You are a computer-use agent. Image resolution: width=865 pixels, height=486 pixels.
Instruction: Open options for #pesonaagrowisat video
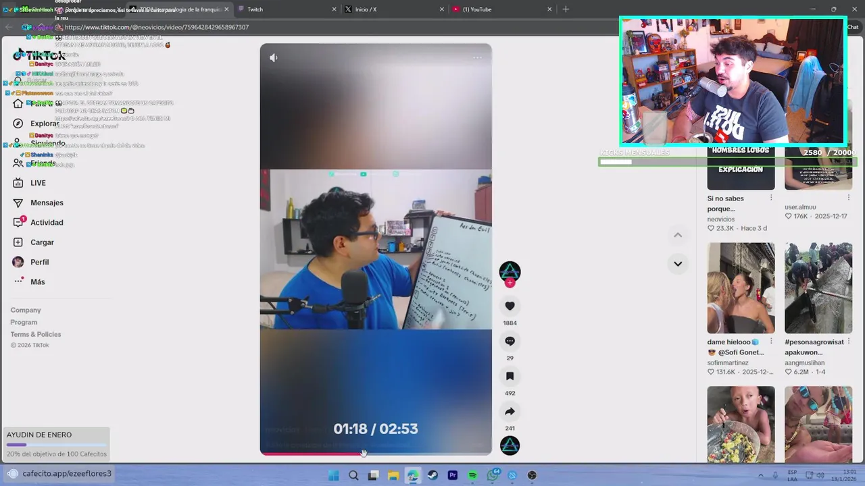[849, 342]
